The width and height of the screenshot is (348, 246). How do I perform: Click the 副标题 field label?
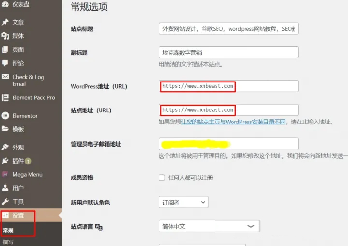pyautogui.click(x=79, y=53)
